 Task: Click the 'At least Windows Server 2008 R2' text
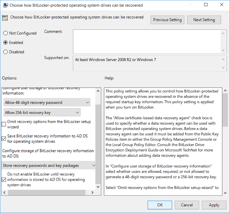[x=115, y=59]
